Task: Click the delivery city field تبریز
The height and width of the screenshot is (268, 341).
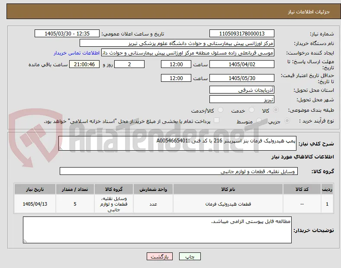Action: [x=241, y=99]
